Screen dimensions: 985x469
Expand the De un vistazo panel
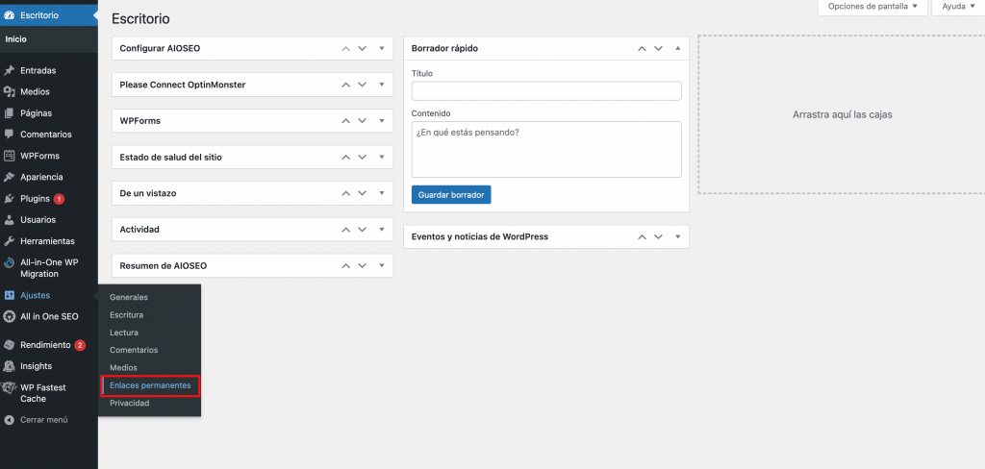click(x=381, y=193)
